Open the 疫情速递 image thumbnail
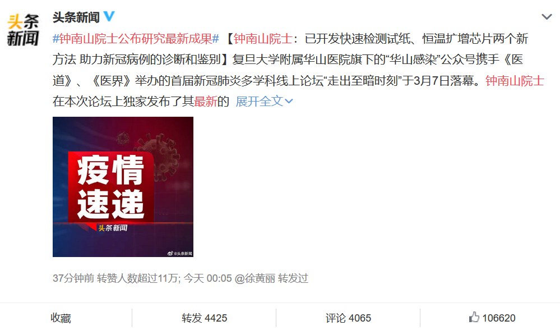The image size is (560, 330). click(x=123, y=187)
